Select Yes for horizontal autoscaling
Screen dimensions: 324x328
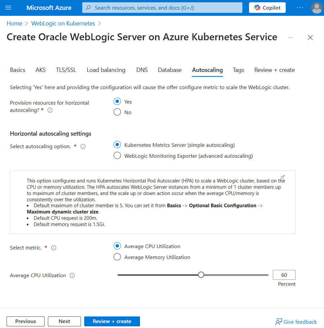(x=117, y=101)
